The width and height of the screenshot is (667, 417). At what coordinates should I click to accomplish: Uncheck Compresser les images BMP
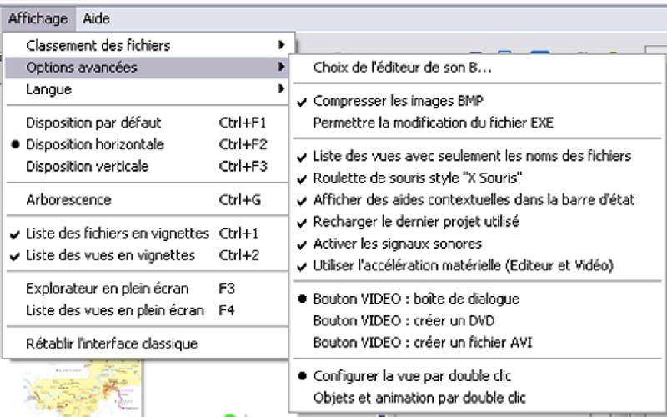point(476,101)
